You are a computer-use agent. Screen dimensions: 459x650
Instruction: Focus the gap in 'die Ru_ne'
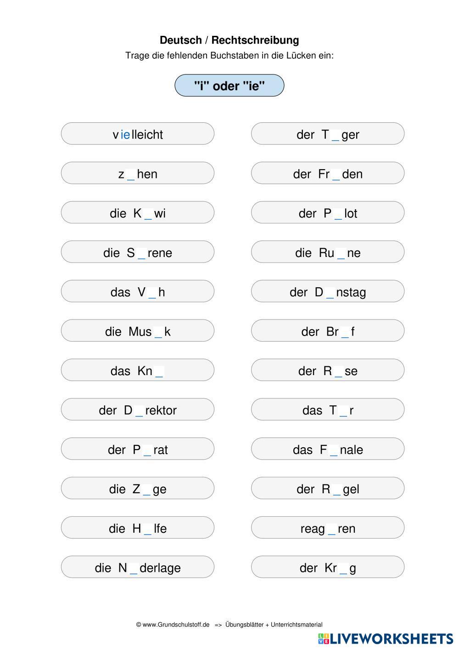point(341,253)
